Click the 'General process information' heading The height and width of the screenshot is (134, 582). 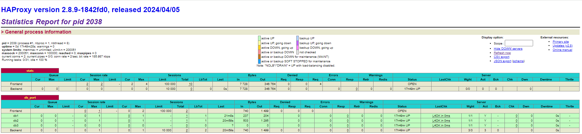(38, 32)
